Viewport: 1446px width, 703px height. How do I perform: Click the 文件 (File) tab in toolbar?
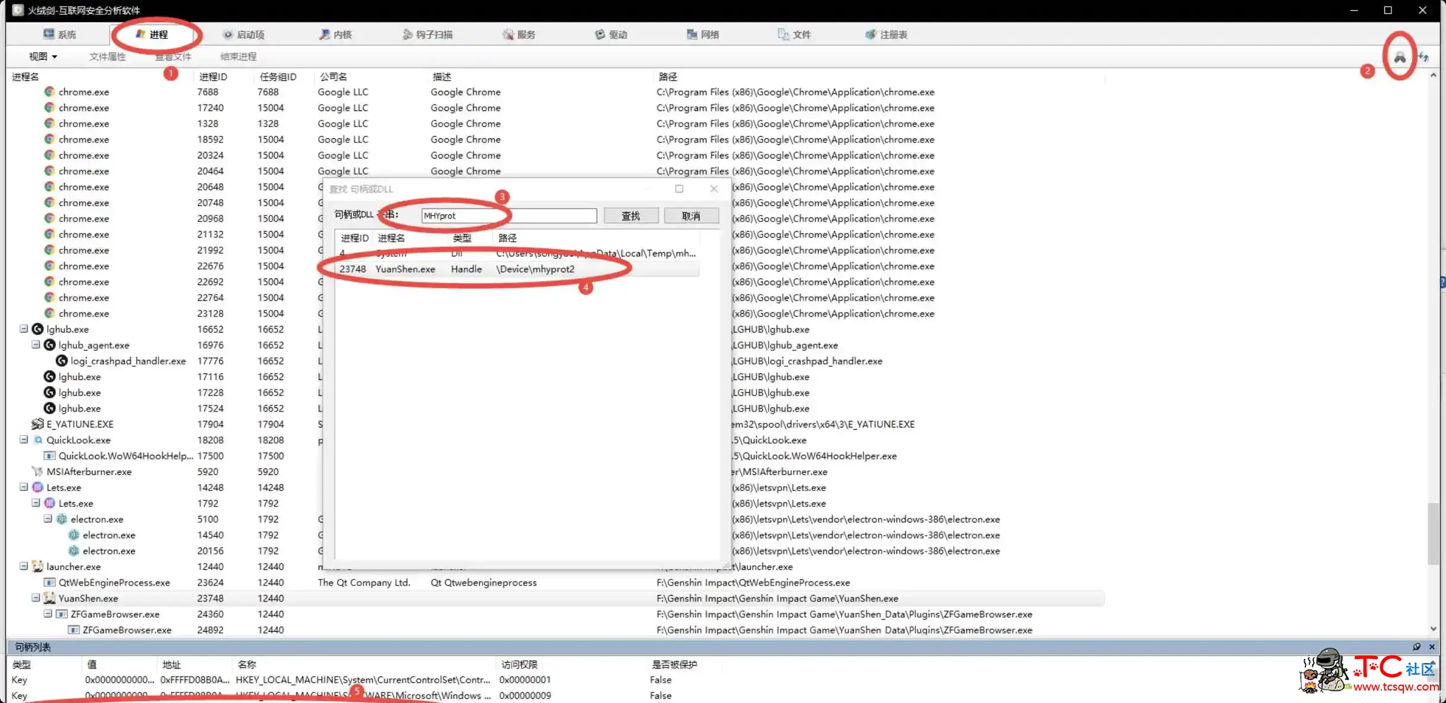800,34
